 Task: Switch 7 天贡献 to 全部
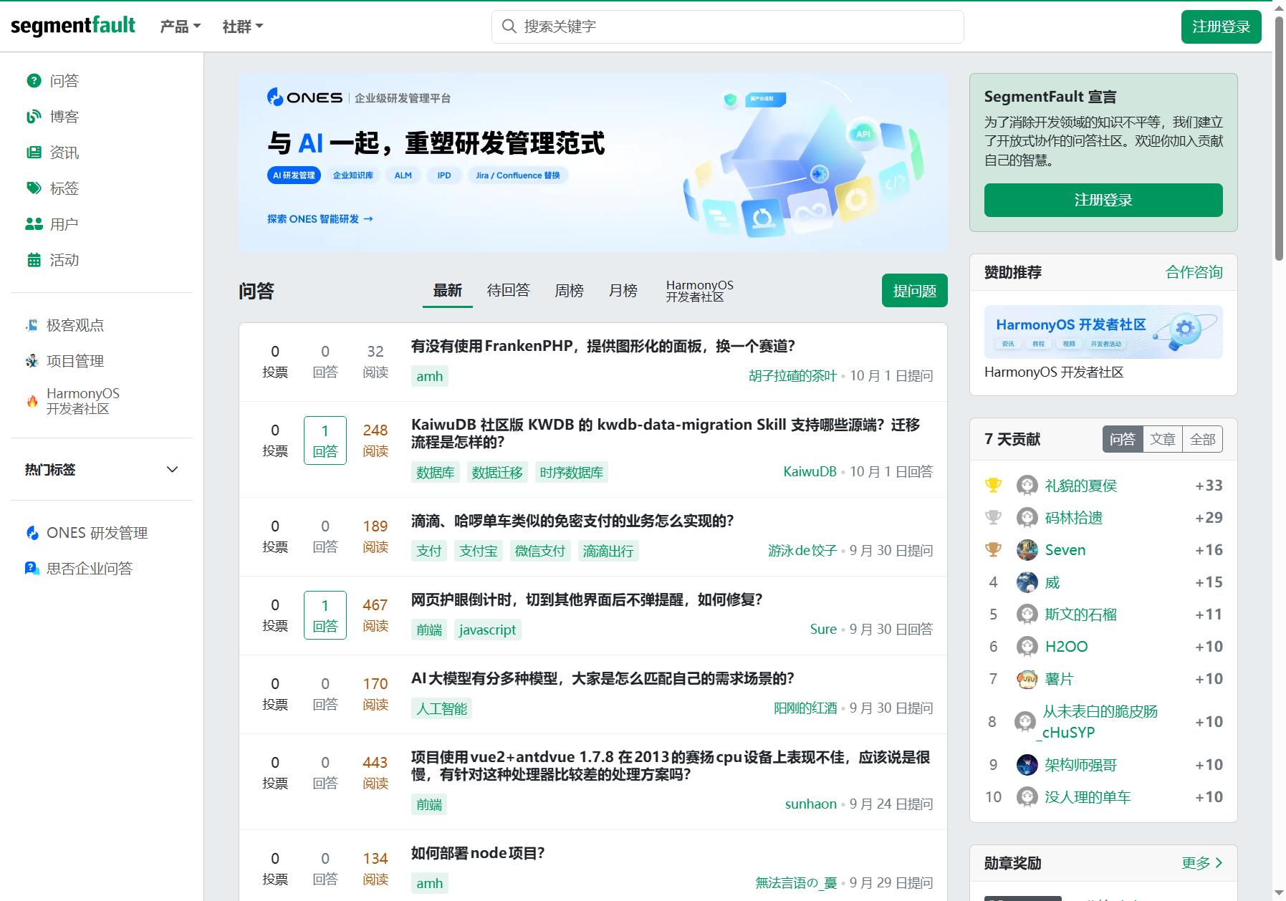pyautogui.click(x=1203, y=439)
